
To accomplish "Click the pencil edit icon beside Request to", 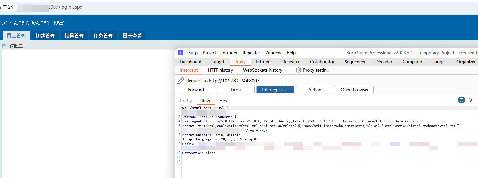I will (x=181, y=81).
